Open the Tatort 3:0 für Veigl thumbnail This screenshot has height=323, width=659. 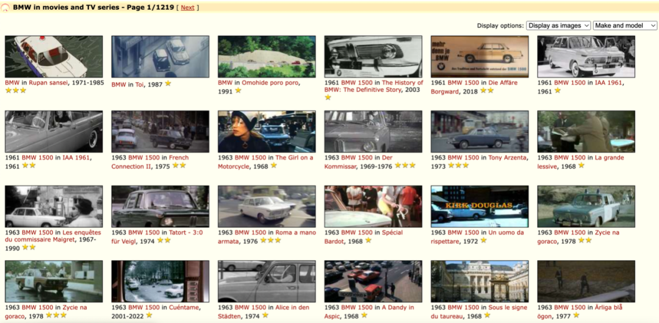(160, 206)
